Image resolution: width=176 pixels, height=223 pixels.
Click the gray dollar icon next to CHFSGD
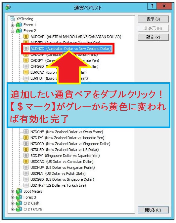26,66
